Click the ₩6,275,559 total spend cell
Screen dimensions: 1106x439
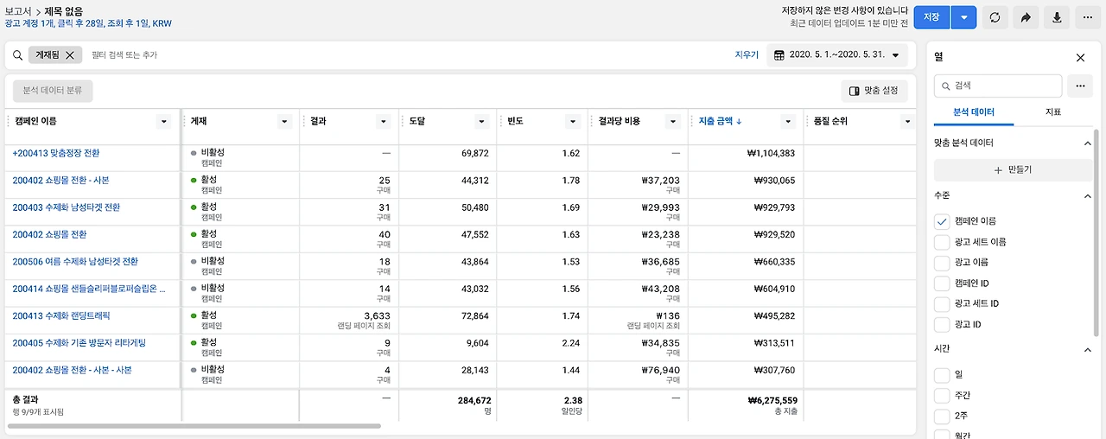[x=771, y=400]
